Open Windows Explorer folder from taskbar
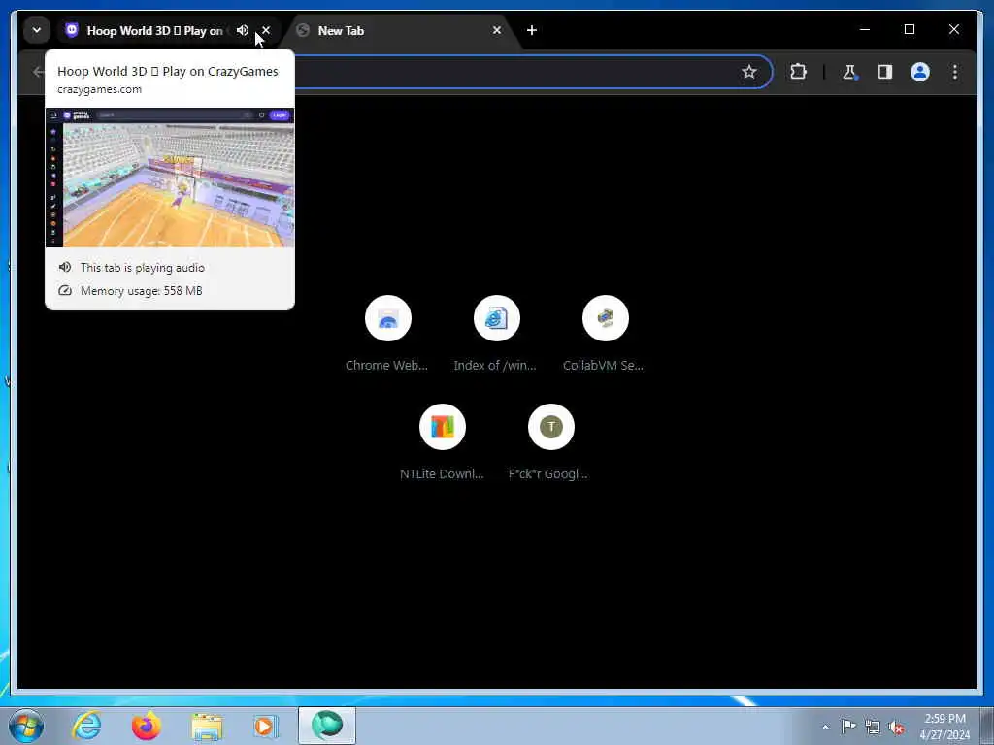994x745 pixels. [207, 726]
